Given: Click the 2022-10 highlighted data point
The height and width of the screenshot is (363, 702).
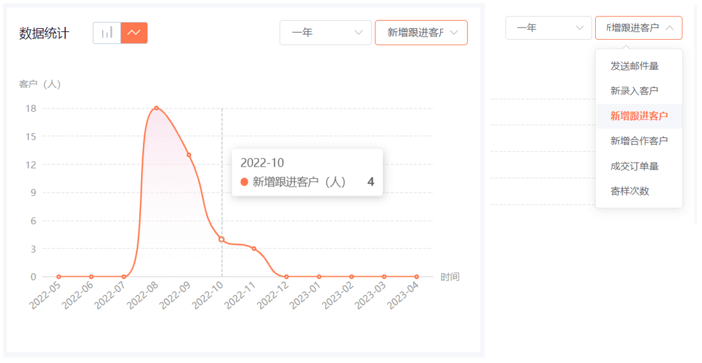Looking at the screenshot, I should (222, 239).
